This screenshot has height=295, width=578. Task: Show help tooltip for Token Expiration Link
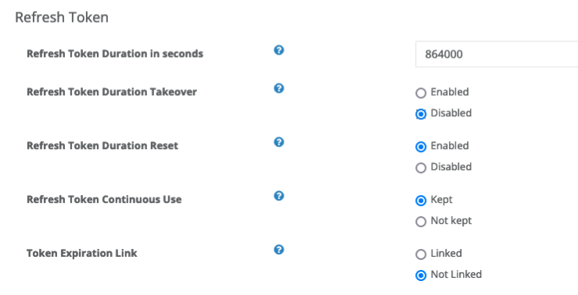click(x=279, y=250)
